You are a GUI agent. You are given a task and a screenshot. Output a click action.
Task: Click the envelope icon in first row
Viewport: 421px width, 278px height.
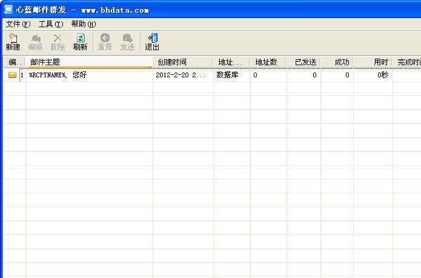click(12, 76)
